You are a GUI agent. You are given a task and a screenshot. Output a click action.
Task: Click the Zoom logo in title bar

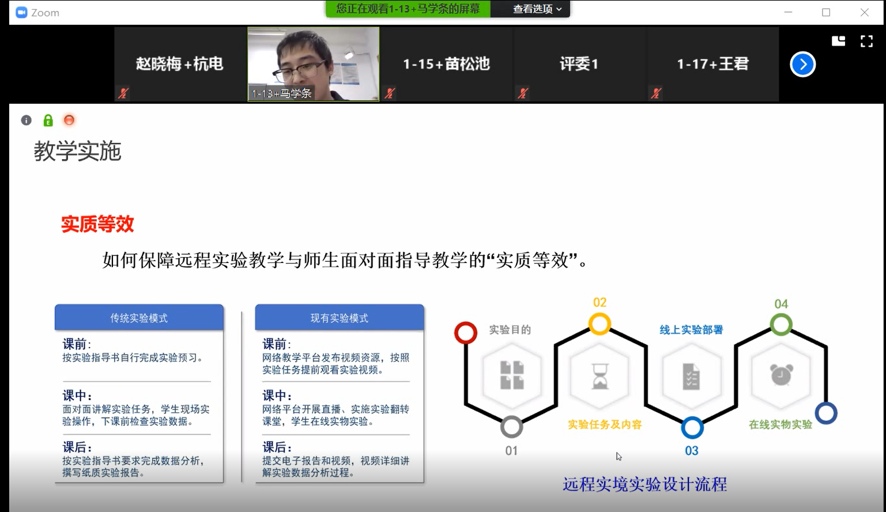21,13
